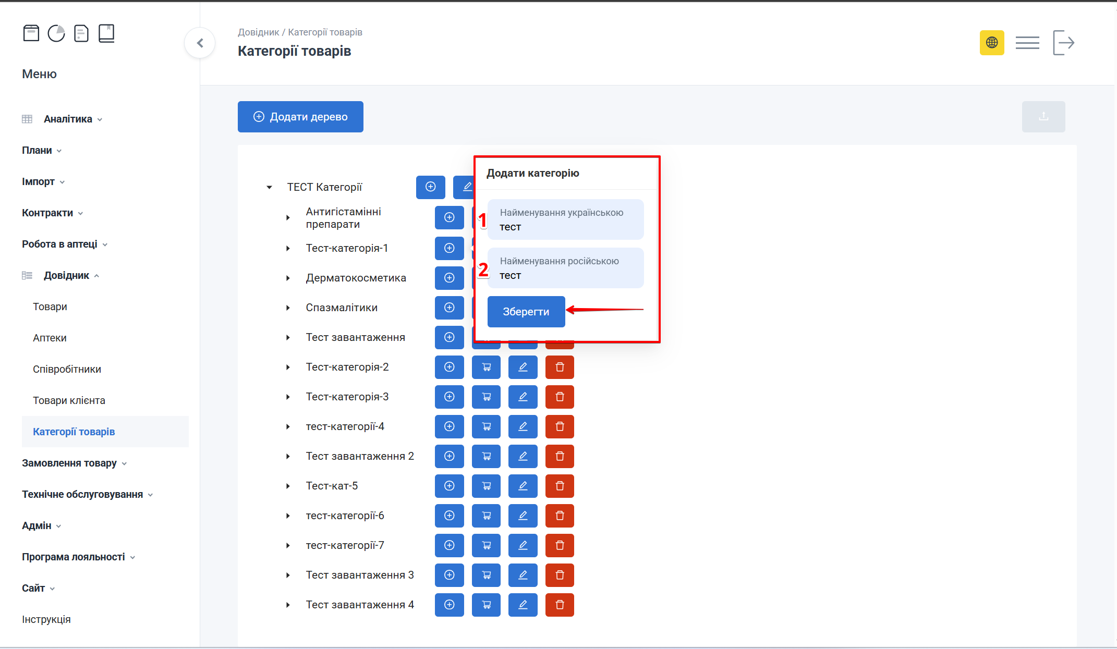1117x649 pixels.
Task: Click the yellow globe language icon
Action: [x=991, y=42]
